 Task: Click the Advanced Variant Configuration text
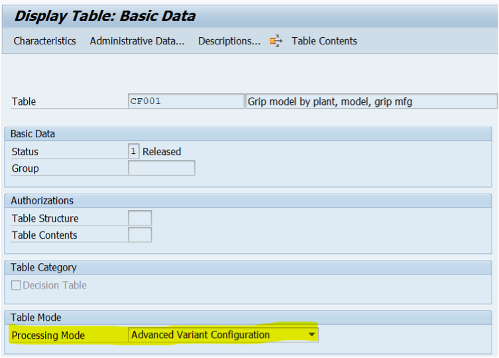pos(200,335)
